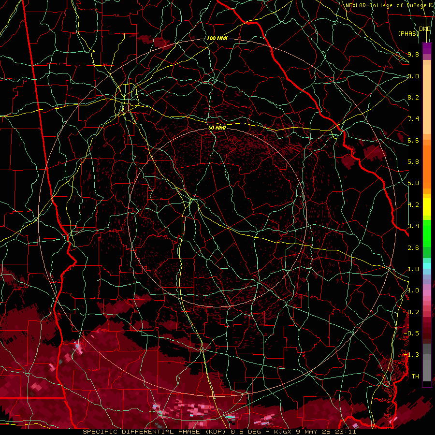
Task: Click the 100 NMI range ring label
Action: point(217,38)
